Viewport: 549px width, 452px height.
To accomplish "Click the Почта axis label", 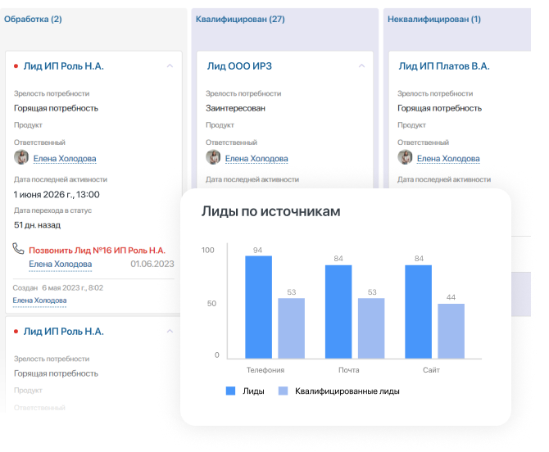I will pyautogui.click(x=349, y=370).
